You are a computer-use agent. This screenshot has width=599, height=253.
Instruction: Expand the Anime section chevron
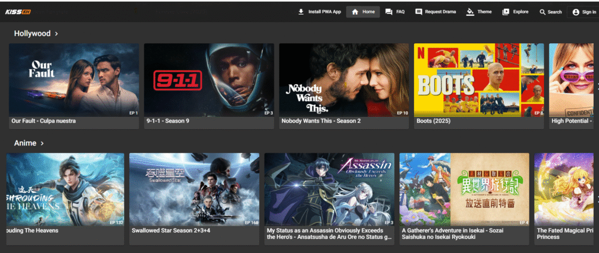click(x=42, y=143)
